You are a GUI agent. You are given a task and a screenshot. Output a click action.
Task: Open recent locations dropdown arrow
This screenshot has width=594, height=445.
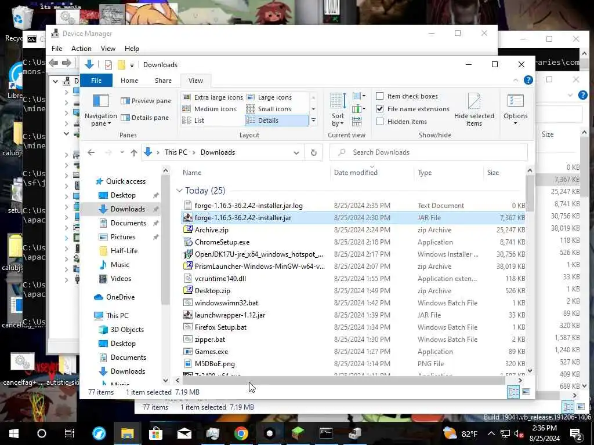(122, 152)
